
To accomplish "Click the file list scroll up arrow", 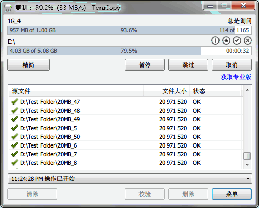I will (247, 90).
